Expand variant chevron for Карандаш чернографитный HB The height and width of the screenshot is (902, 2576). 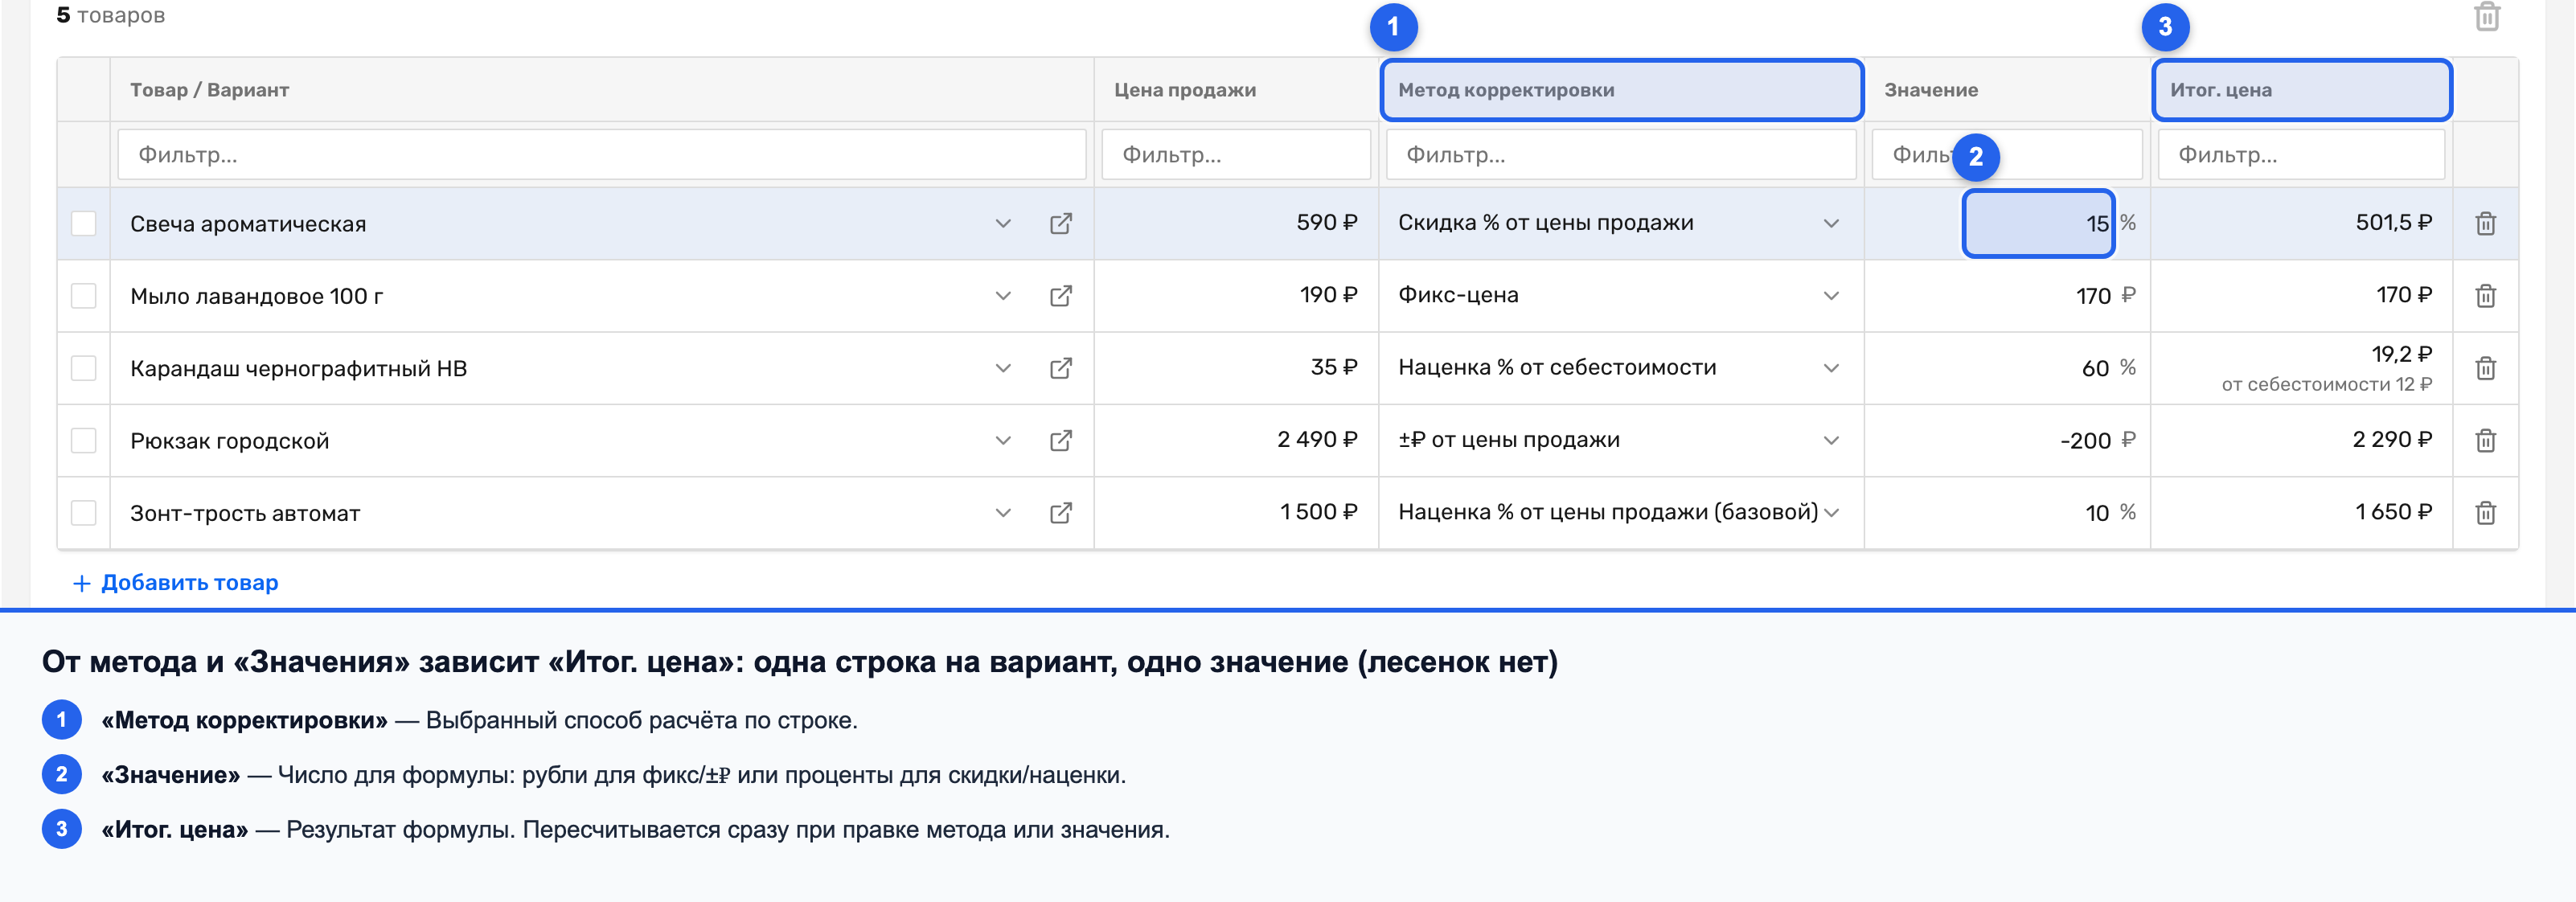tap(1003, 368)
